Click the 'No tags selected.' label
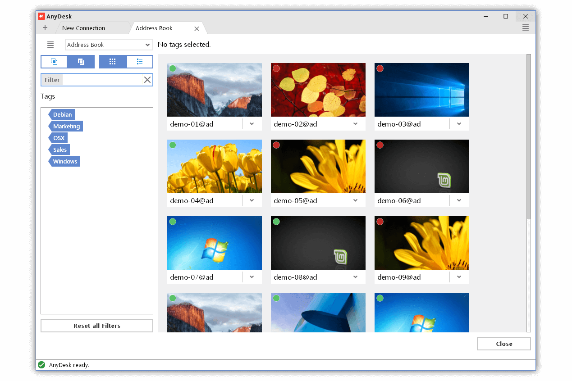 184,45
